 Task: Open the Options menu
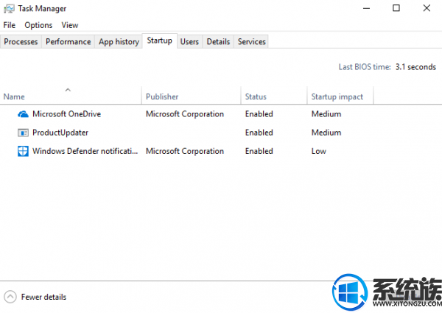[x=38, y=25]
